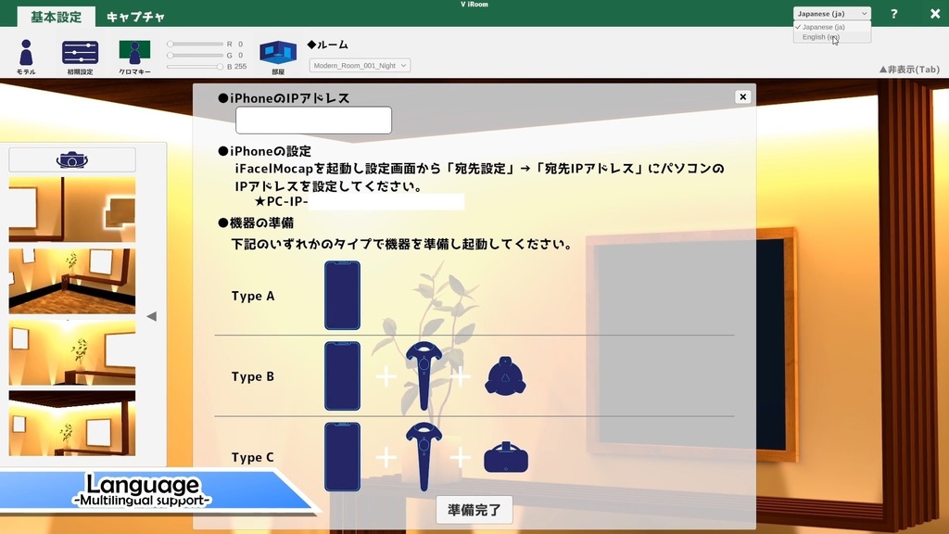Open the help (?) panel

[x=892, y=13]
